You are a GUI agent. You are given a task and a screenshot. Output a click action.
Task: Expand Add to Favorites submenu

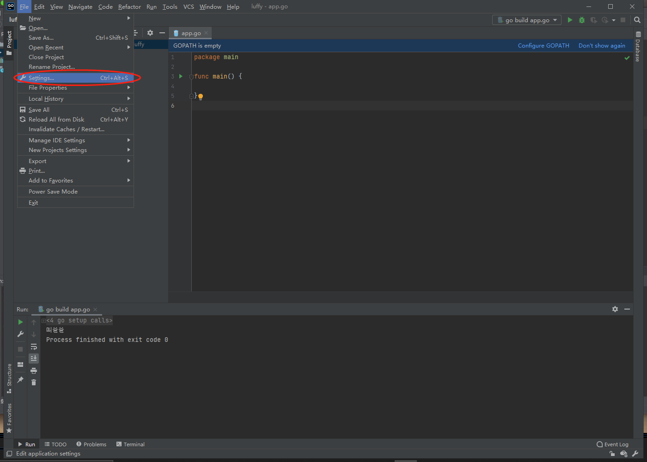(75, 181)
